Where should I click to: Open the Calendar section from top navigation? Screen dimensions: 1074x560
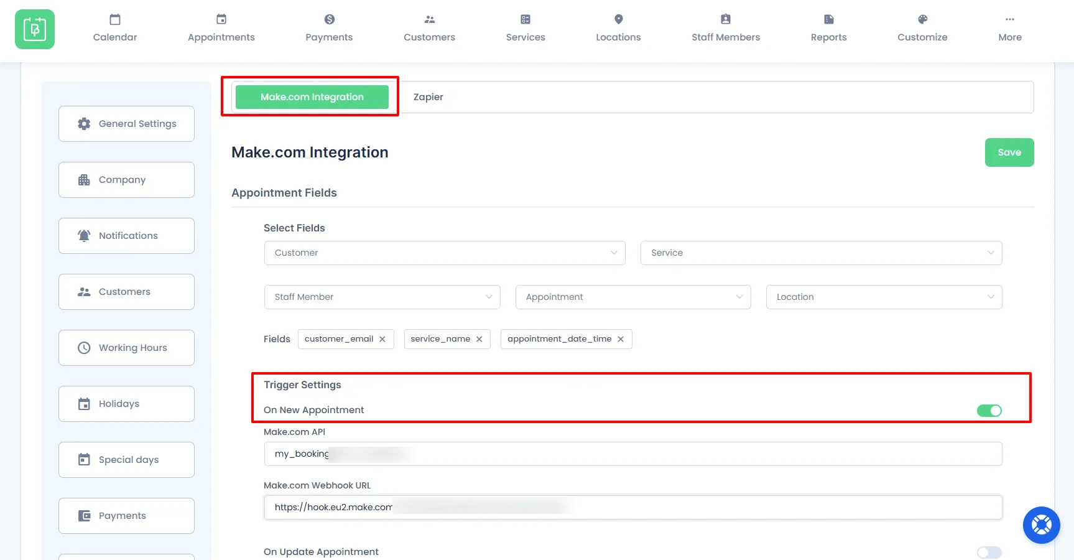(x=114, y=27)
